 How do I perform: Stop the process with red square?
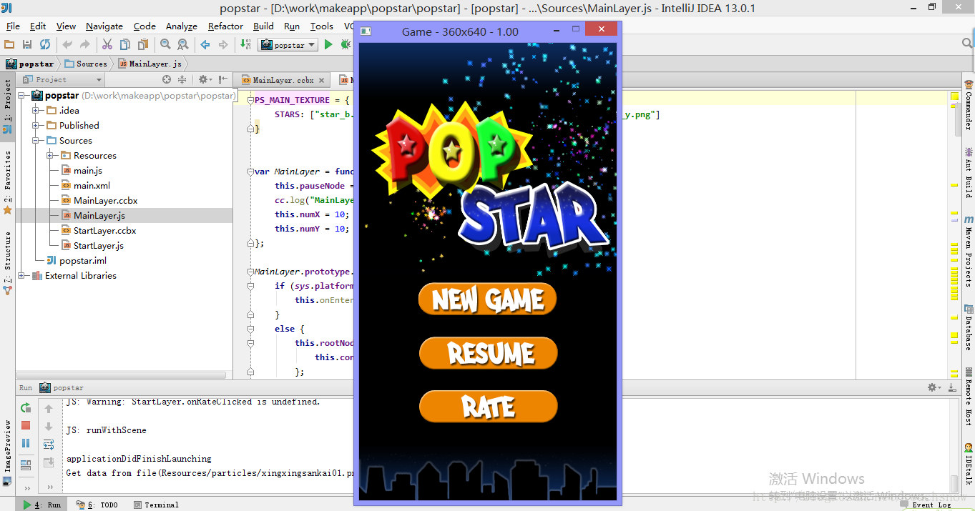(x=26, y=425)
